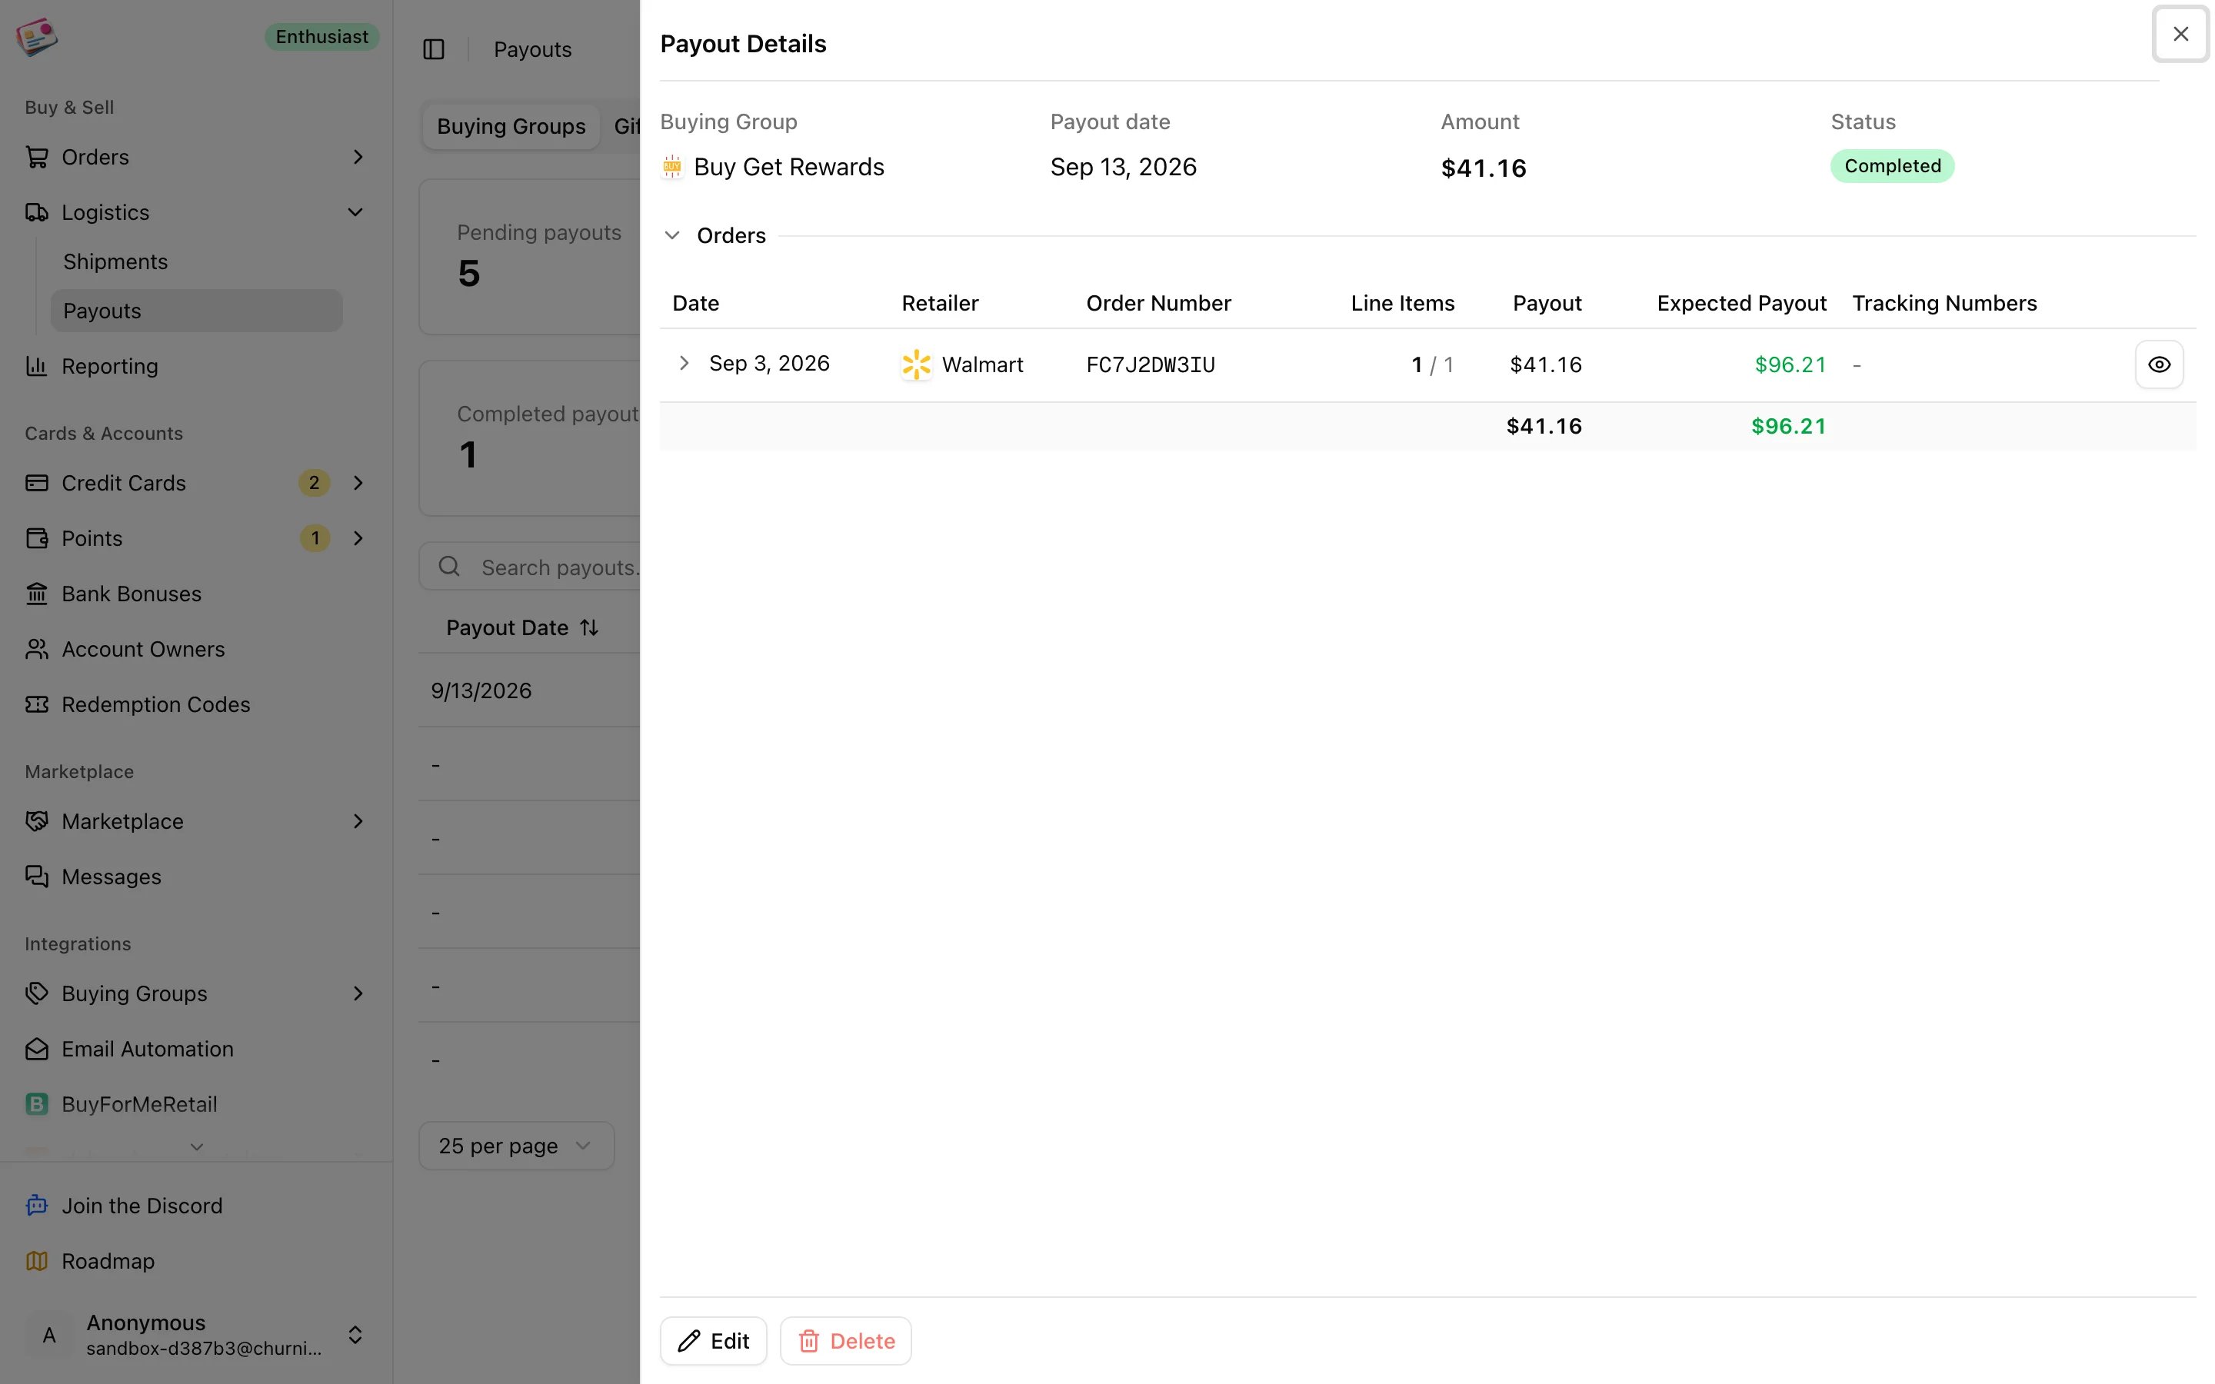
Task: Toggle the sidebar panel icon
Action: 434,49
